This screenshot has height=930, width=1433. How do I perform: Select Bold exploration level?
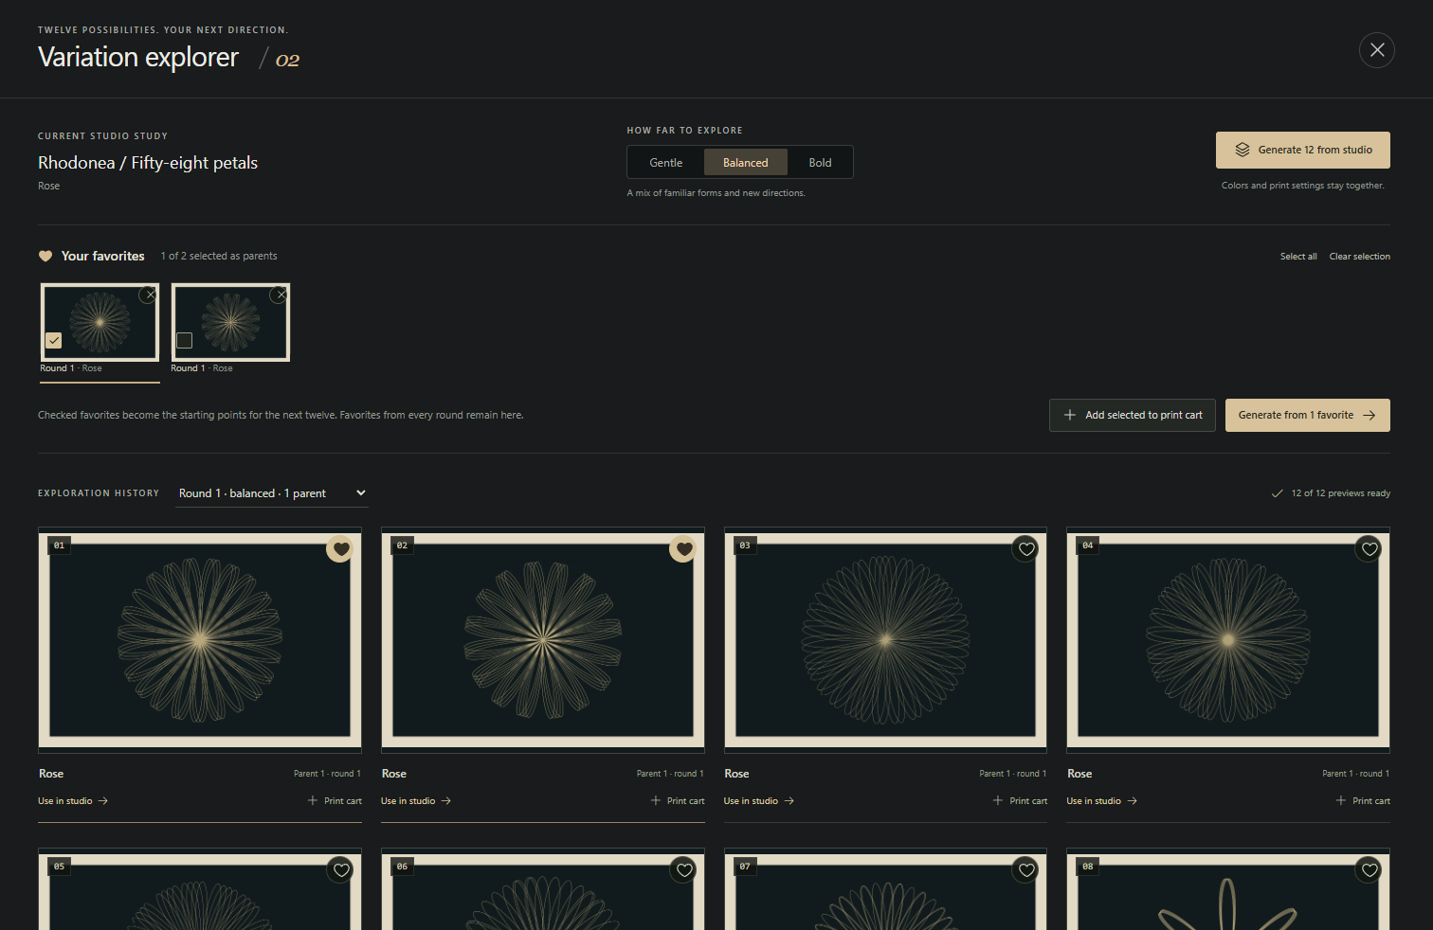click(820, 162)
